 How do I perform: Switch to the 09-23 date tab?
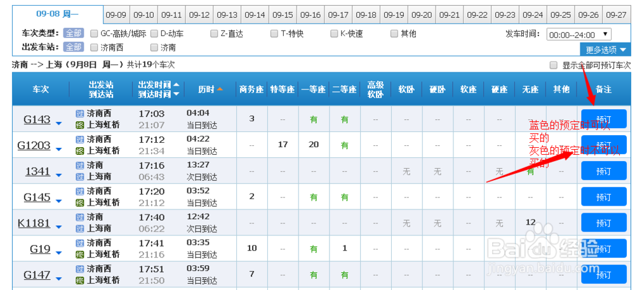click(505, 15)
